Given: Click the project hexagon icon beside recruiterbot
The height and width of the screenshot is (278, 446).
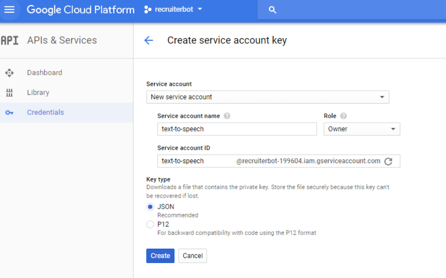Looking at the screenshot, I should tap(148, 9).
